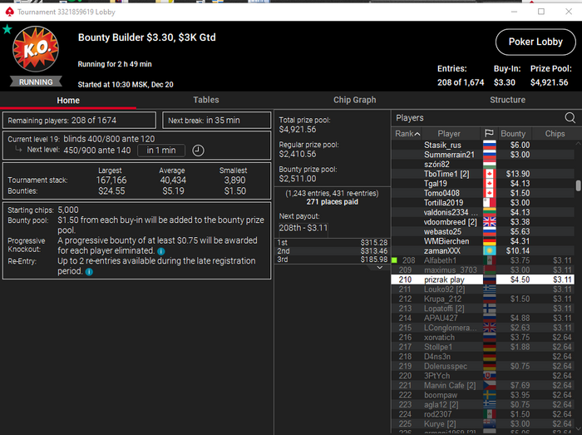
Task: Click the K.O. tournament logo
Action: [36, 49]
